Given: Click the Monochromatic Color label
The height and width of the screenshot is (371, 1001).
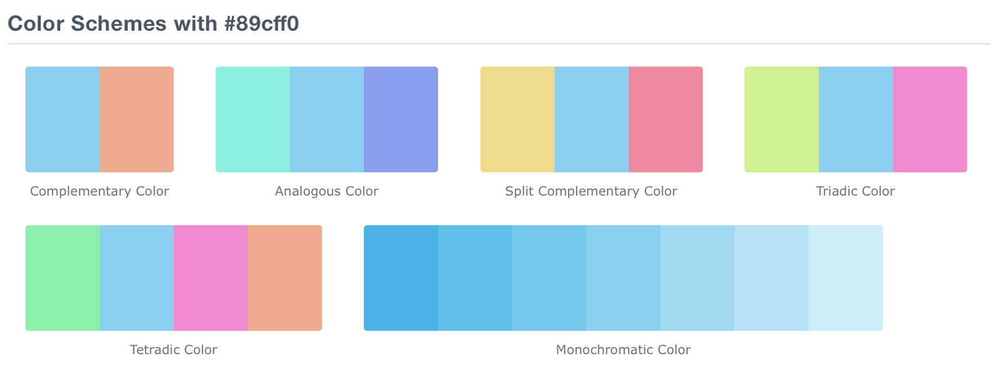Looking at the screenshot, I should (x=623, y=350).
